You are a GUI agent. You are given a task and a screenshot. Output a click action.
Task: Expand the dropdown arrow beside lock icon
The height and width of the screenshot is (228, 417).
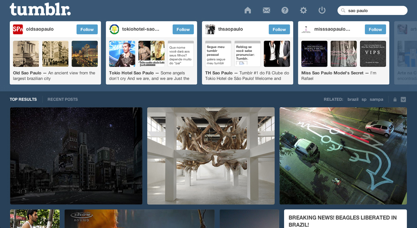403,99
